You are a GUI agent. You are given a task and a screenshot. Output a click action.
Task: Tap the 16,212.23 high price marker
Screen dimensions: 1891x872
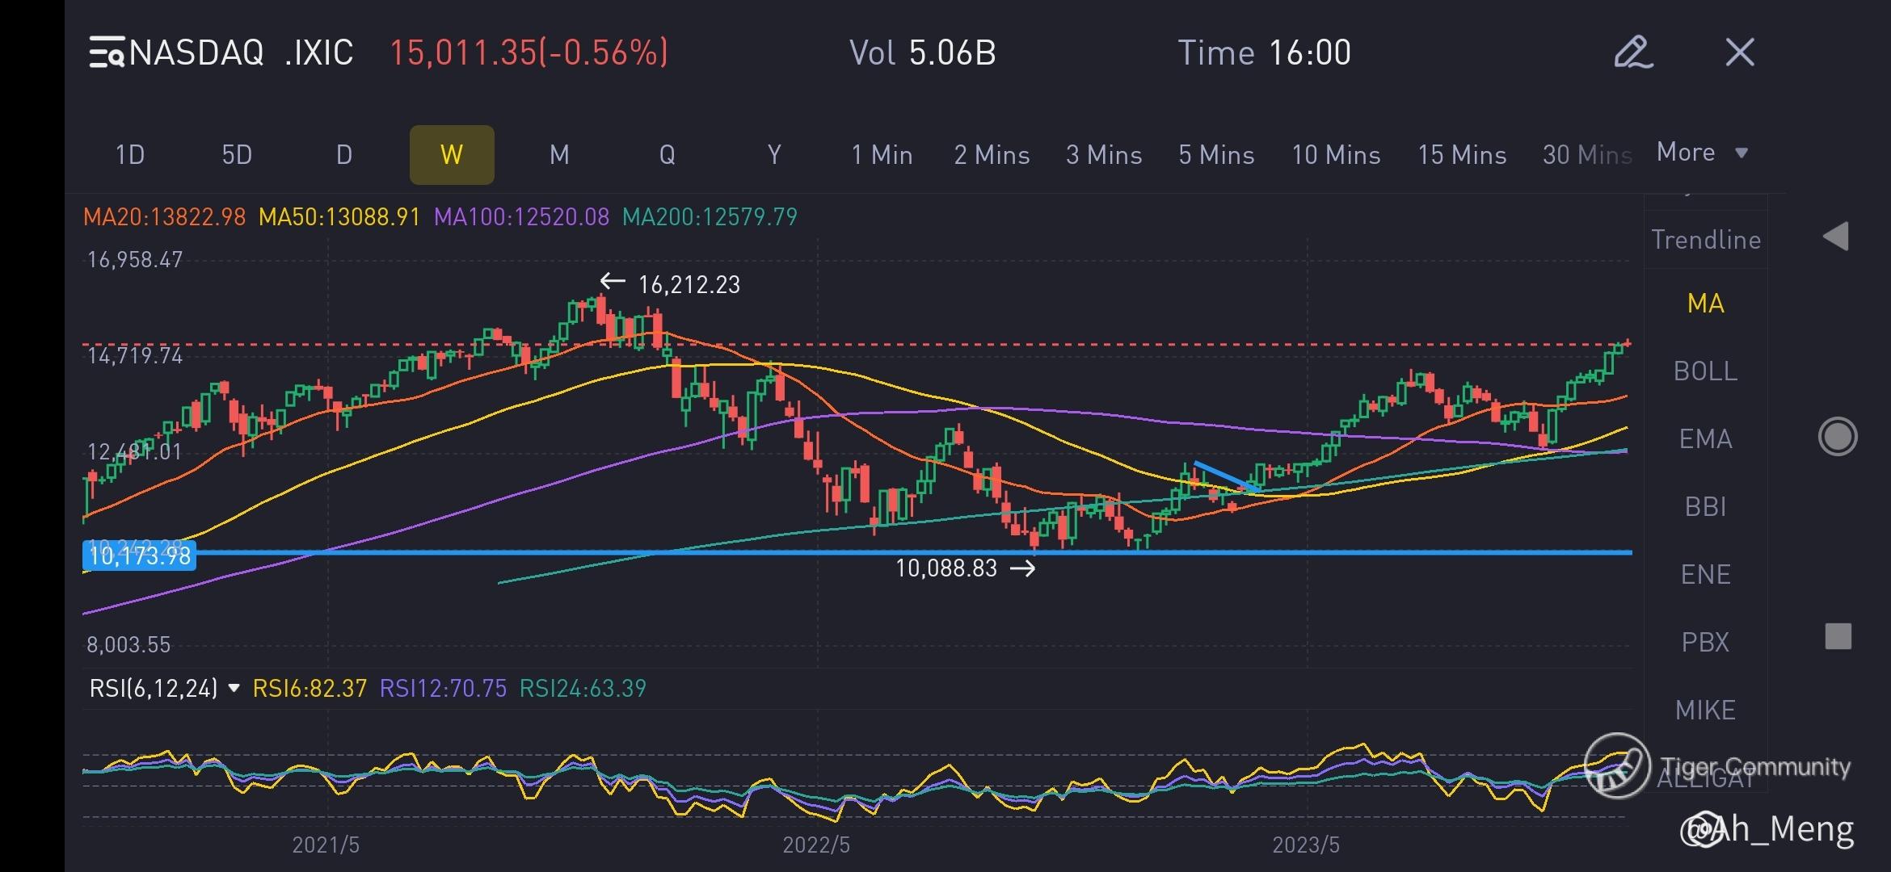pos(688,284)
